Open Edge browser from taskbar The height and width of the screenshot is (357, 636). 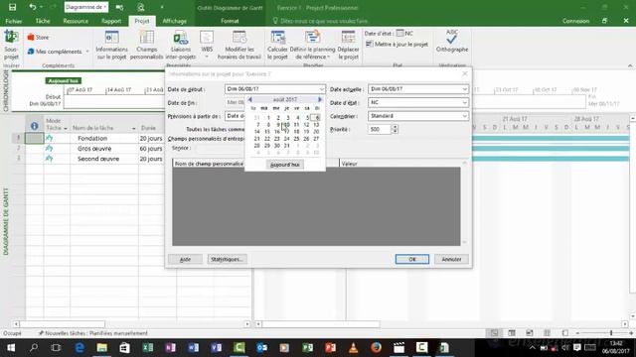click(x=79, y=347)
